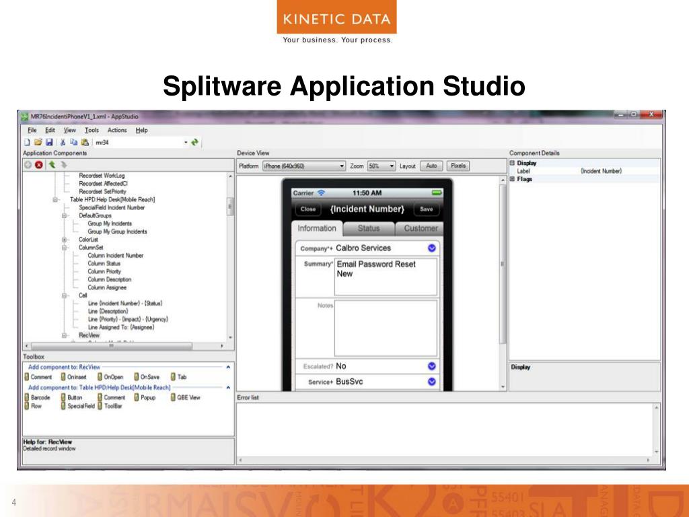Add a Row component from the Toolbox
The width and height of the screenshot is (689, 517).
point(33,406)
